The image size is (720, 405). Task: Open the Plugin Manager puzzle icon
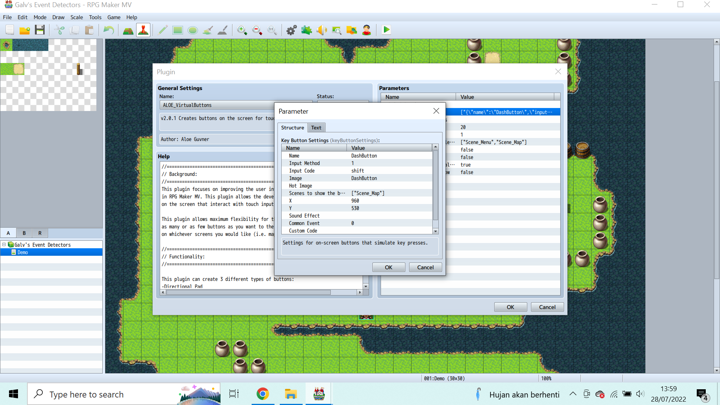(307, 30)
